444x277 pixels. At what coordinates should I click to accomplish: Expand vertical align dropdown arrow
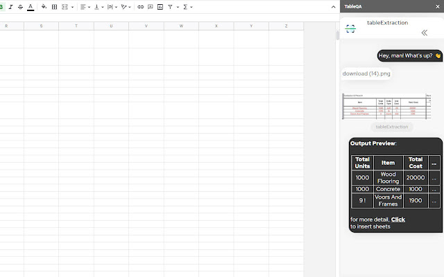click(103, 7)
